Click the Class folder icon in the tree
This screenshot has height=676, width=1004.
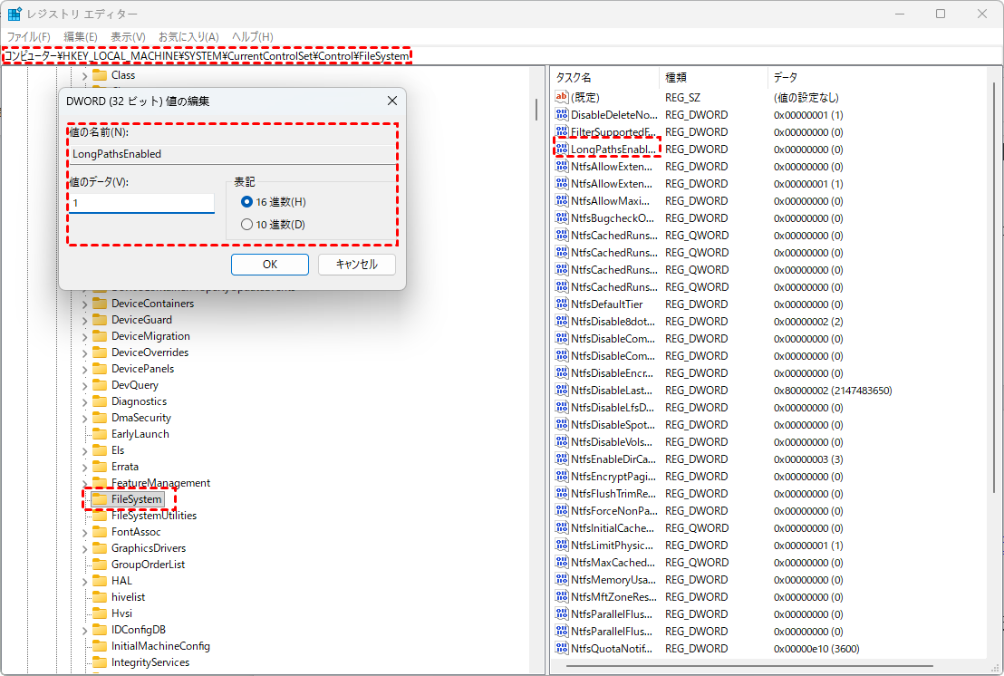(x=100, y=75)
